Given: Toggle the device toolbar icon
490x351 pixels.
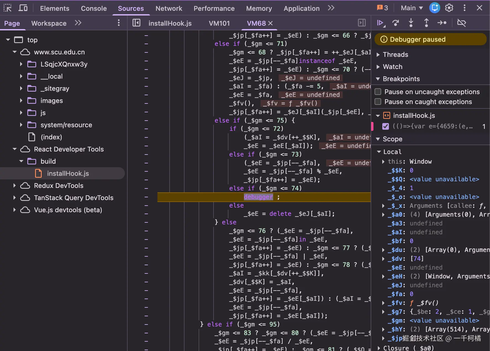Looking at the screenshot, I should point(23,8).
